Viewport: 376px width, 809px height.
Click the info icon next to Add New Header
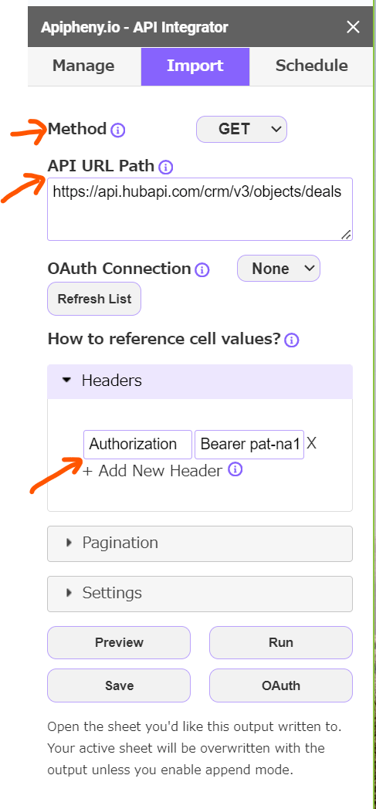pos(235,469)
